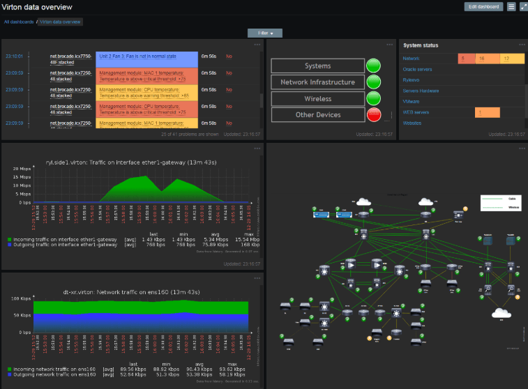Open the network map widget options menu
The width and height of the screenshot is (528, 389).
click(520, 148)
